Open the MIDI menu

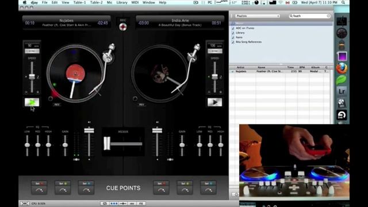click(135, 2)
